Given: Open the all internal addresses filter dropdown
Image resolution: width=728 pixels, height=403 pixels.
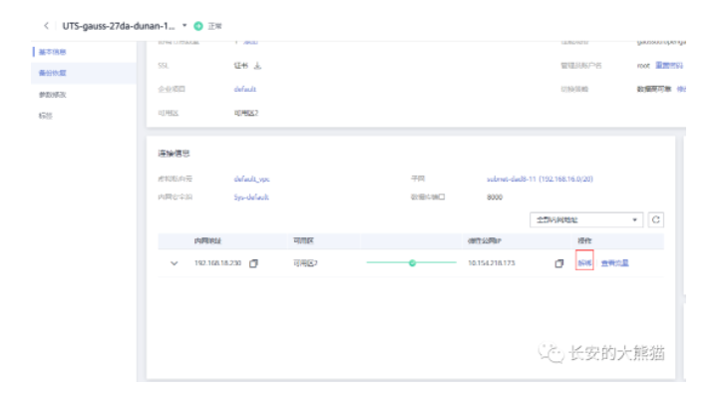Looking at the screenshot, I should [586, 219].
